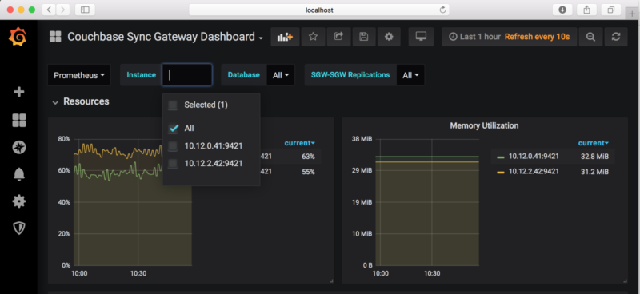Image resolution: width=640 pixels, height=294 pixels.
Task: Open Configuration gear icon in sidebar
Action: click(18, 201)
